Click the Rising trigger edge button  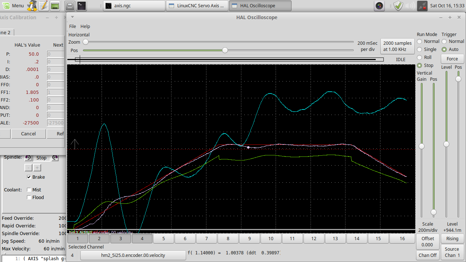(x=452, y=239)
